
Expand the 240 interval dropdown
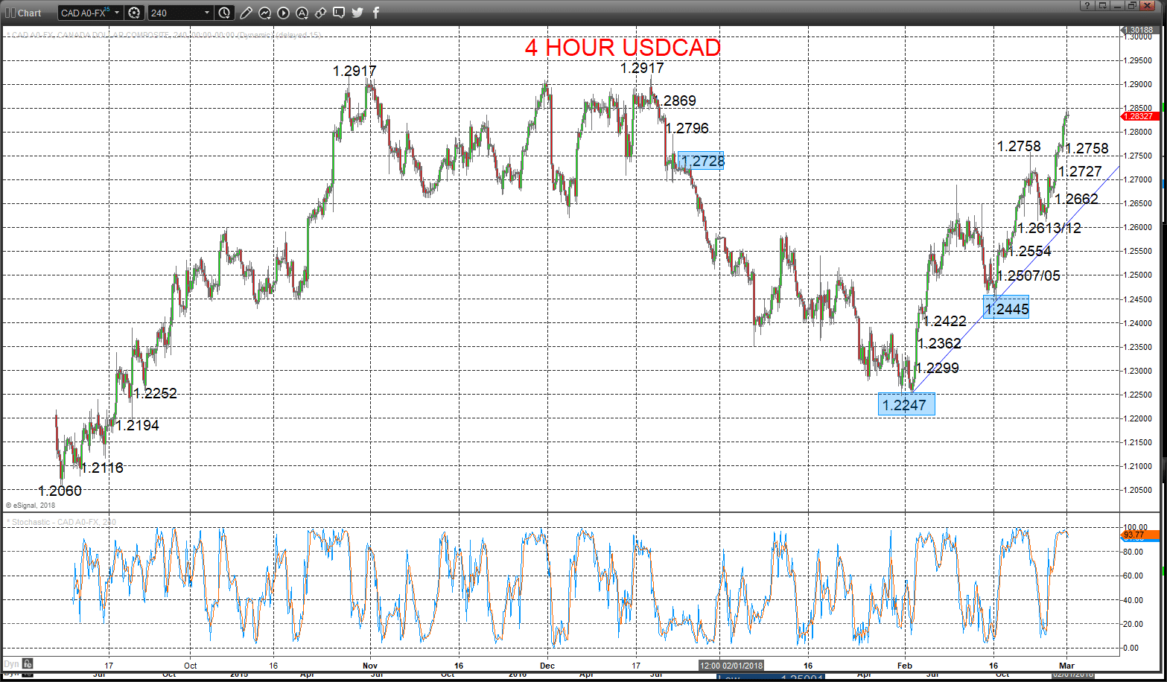206,13
